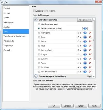Click the sound list scrollbar thumb
Screen dimensions: 103x110
pyautogui.click(x=94, y=40)
